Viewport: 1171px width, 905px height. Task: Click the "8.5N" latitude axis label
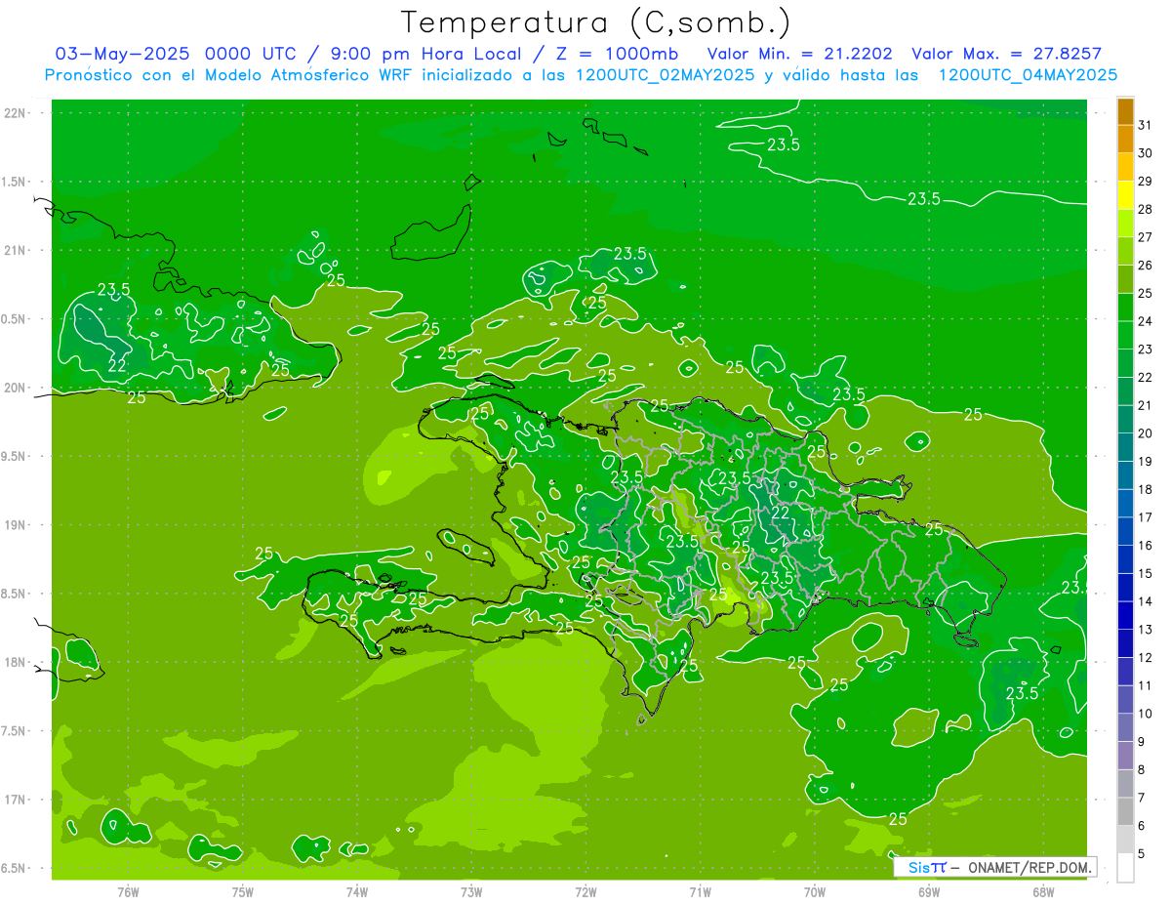[x=14, y=594]
